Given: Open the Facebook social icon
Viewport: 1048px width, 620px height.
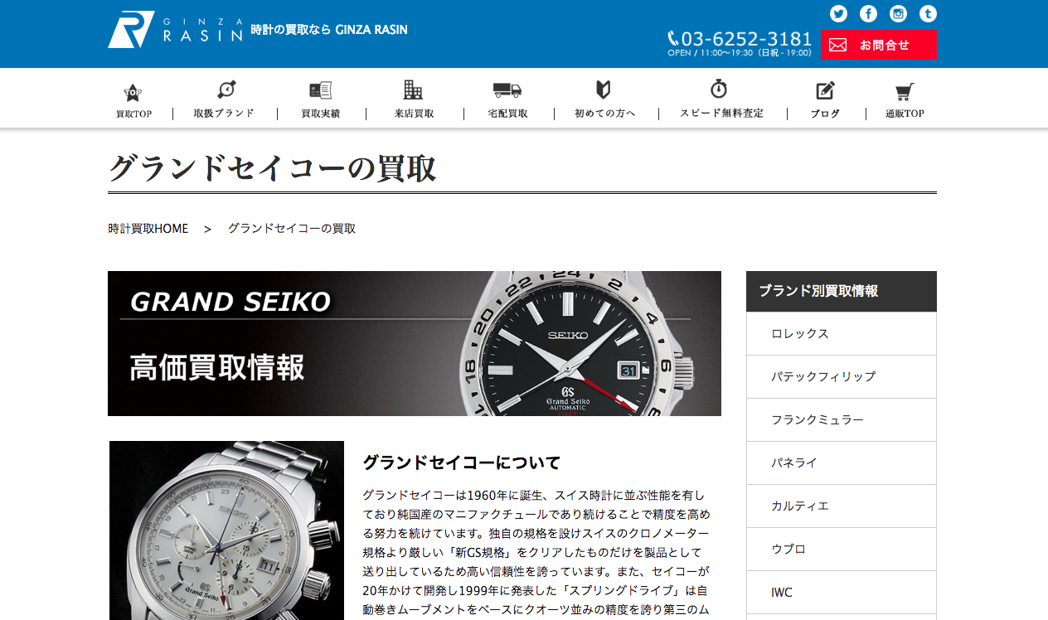Looking at the screenshot, I should 868,13.
